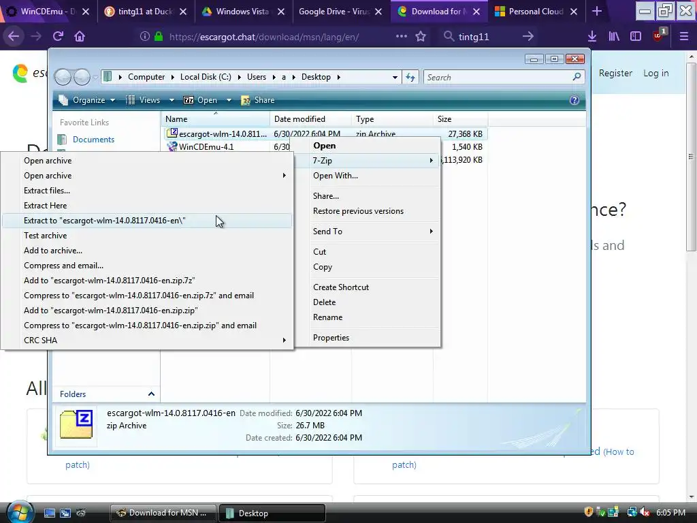Sort by Date modified column
This screenshot has height=523, width=697.
click(310, 118)
